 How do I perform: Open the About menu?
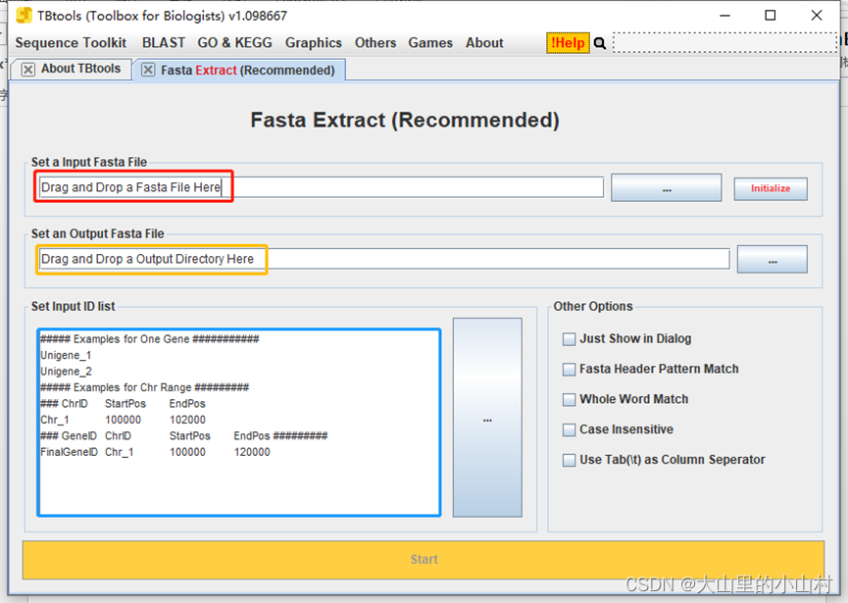click(x=484, y=43)
